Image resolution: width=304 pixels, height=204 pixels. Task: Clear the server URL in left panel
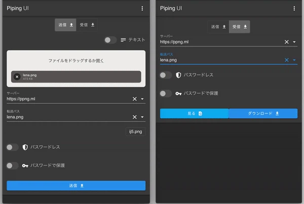click(135, 99)
